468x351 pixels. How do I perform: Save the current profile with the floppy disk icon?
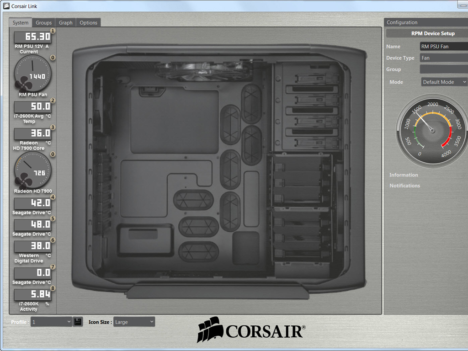coord(78,322)
